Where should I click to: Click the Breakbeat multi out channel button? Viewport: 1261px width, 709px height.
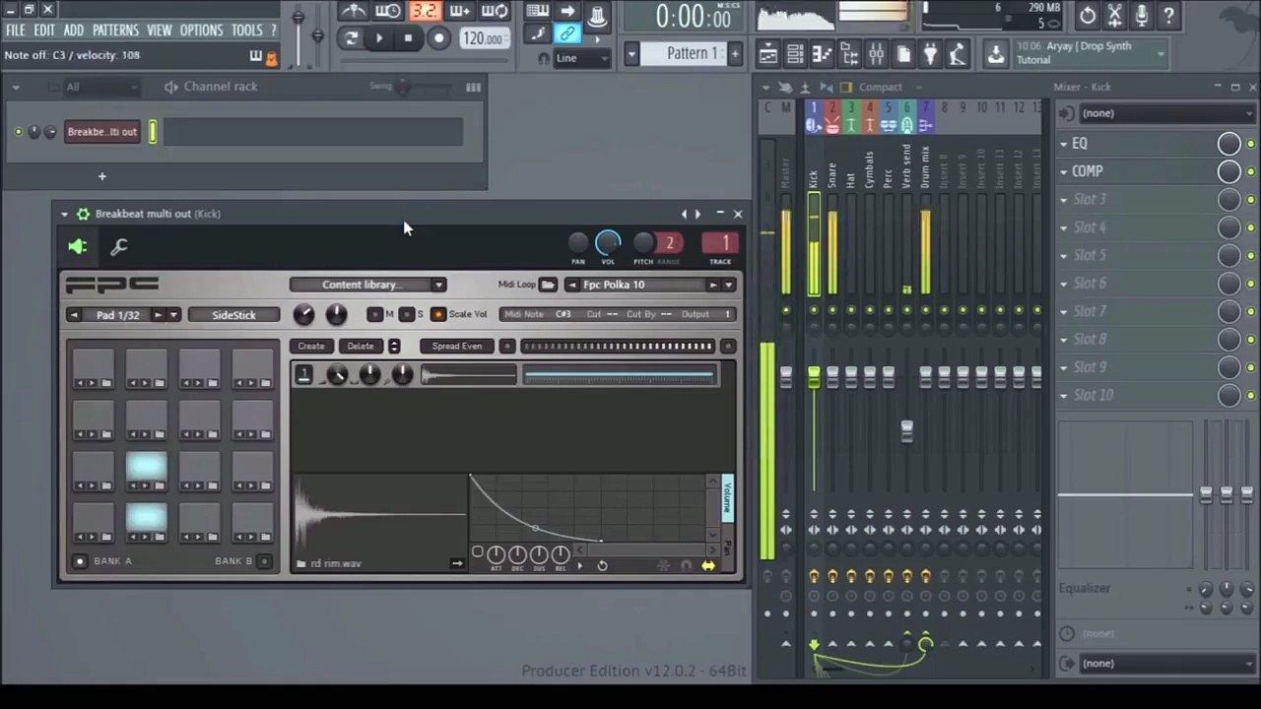(102, 132)
